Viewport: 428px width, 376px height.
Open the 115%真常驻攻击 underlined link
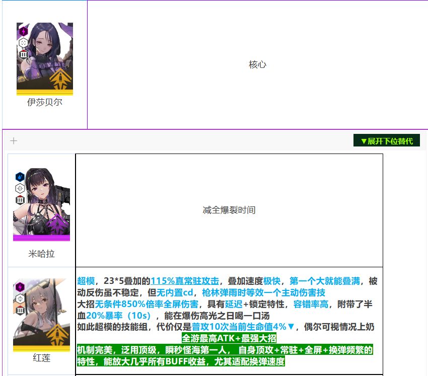coord(185,281)
